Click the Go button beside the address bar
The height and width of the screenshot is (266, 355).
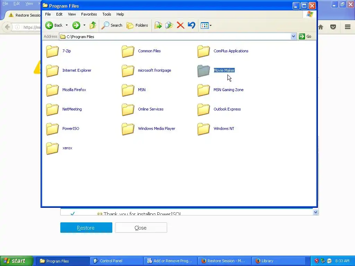(x=305, y=36)
